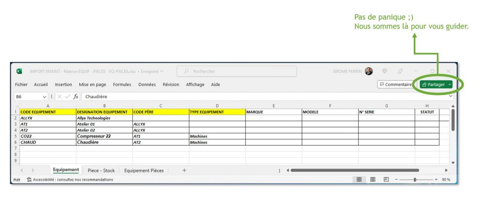Open the Fichier menu
The height and width of the screenshot is (203, 480).
(21, 85)
